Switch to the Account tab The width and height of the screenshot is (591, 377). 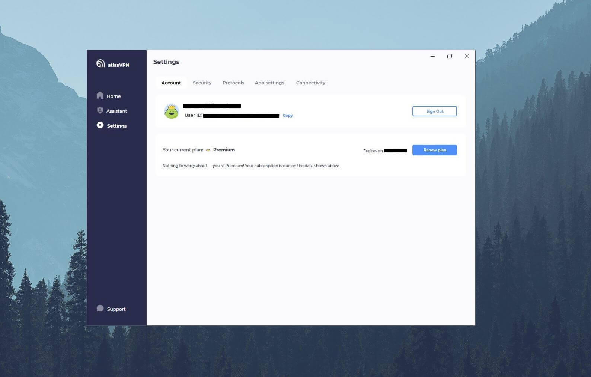pos(171,83)
